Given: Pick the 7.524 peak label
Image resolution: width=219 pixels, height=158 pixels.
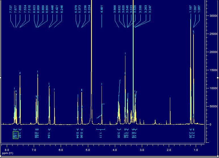Looking at the screenshot, I should 25,9.
